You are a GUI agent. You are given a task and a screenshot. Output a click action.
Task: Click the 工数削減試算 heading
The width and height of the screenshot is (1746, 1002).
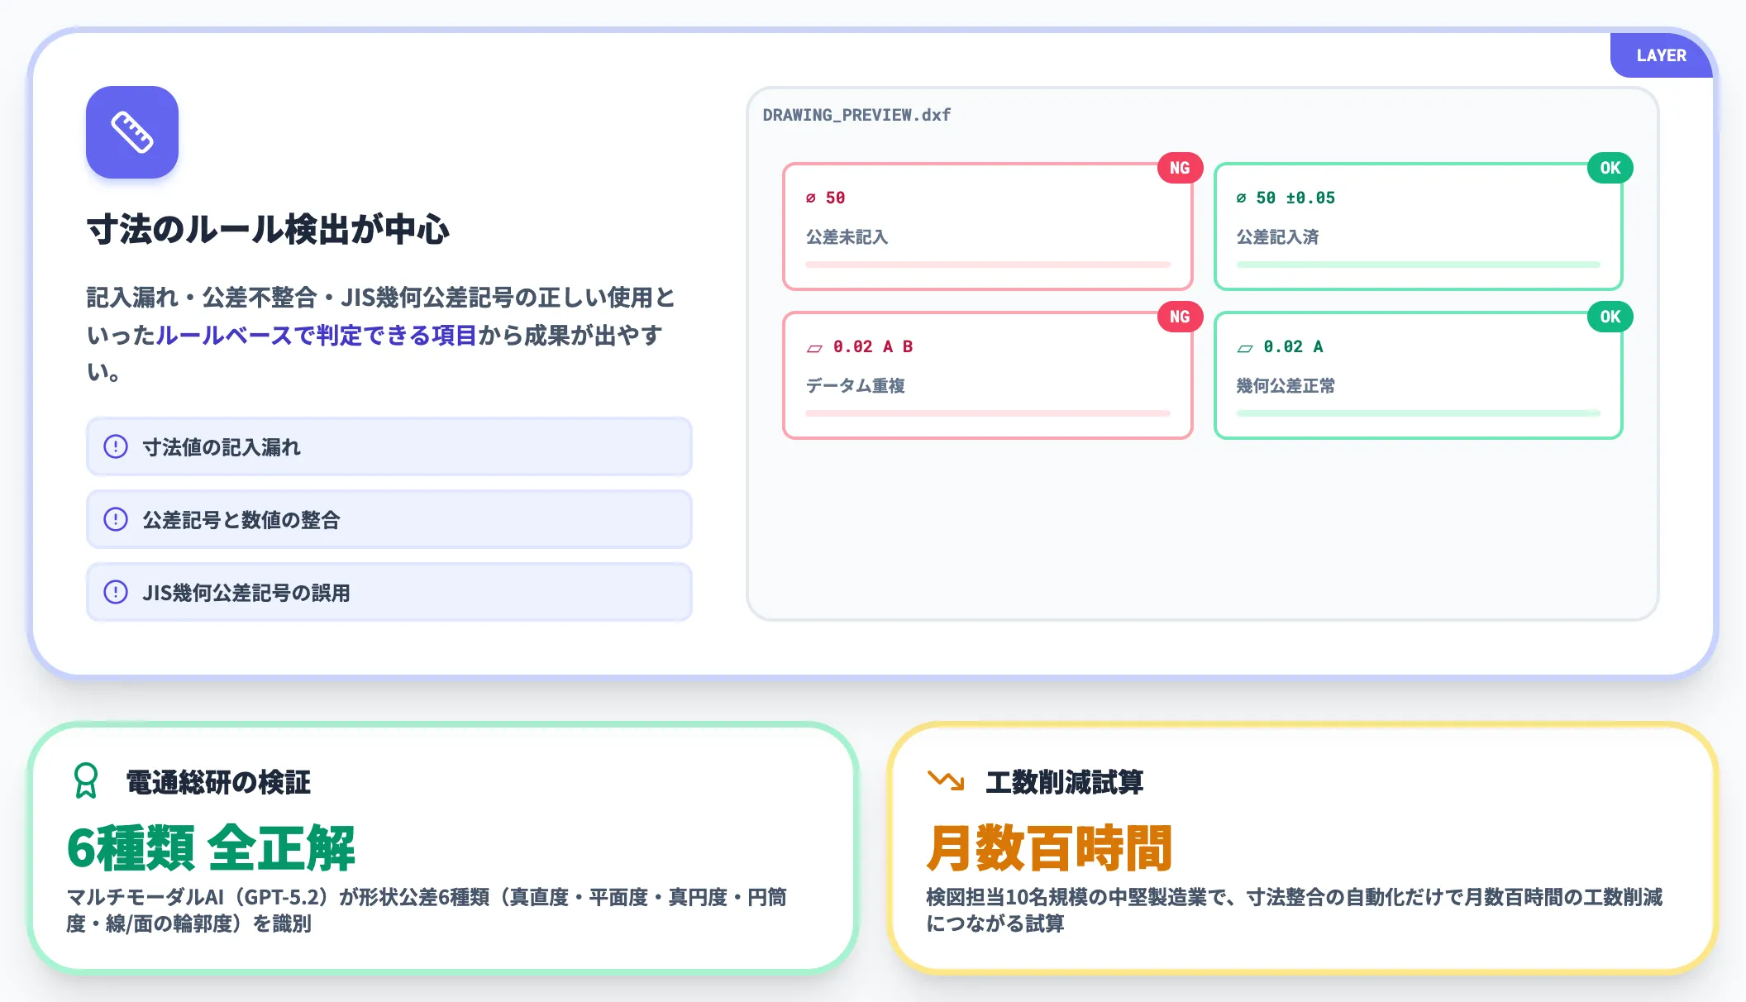coord(1064,782)
